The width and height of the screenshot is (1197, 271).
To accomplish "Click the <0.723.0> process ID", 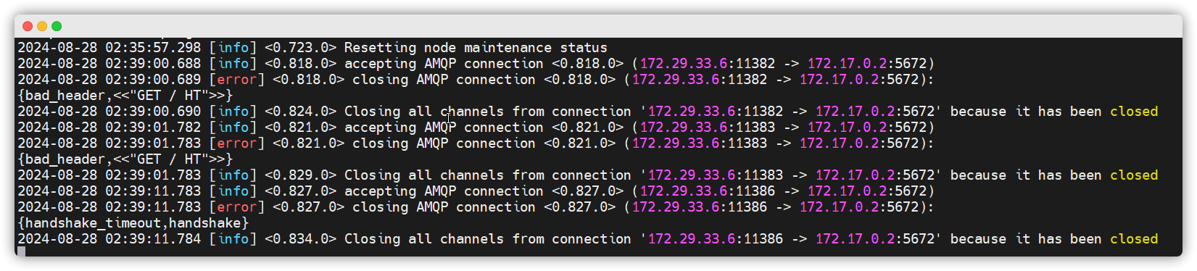I will (x=301, y=48).
